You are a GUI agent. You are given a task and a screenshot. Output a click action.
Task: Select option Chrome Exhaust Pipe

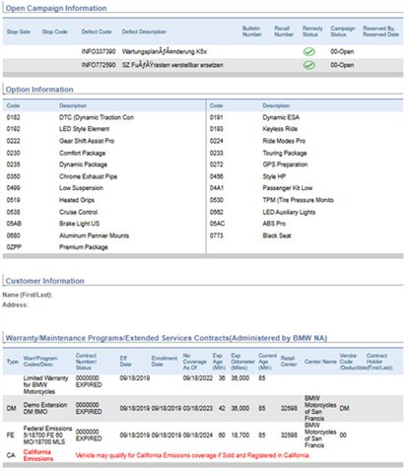point(88,176)
